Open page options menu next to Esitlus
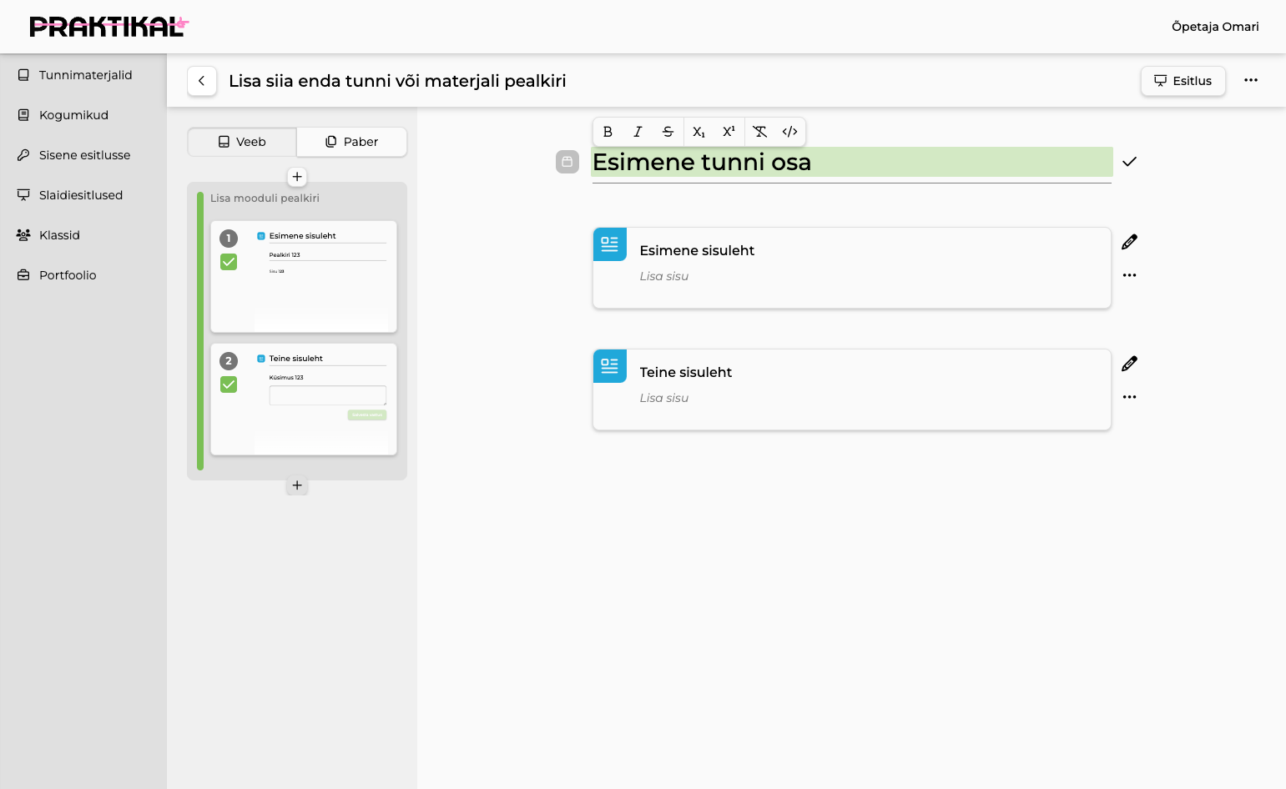This screenshot has height=789, width=1286. click(1250, 80)
